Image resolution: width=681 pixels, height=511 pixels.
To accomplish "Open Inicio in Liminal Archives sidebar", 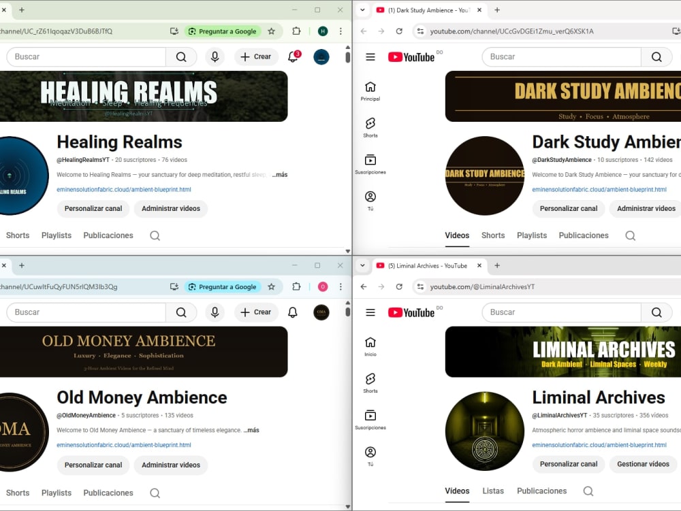I will point(370,346).
